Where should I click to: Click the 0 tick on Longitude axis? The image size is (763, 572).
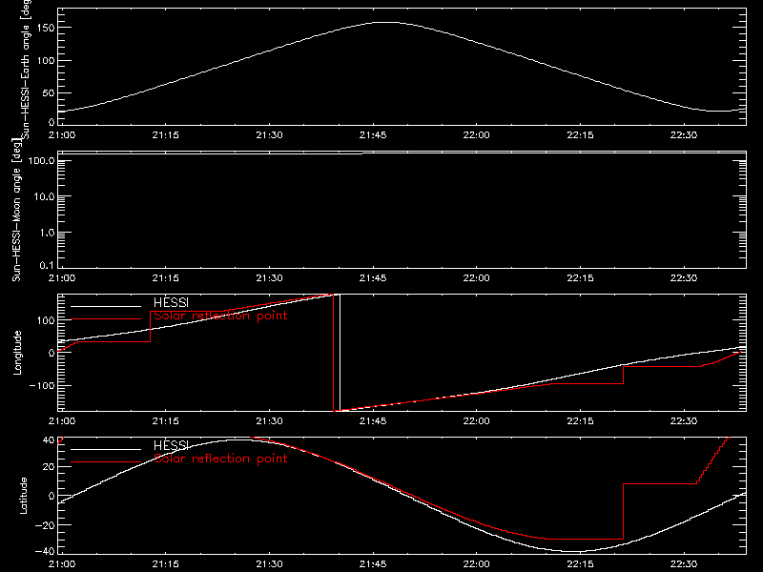point(52,353)
